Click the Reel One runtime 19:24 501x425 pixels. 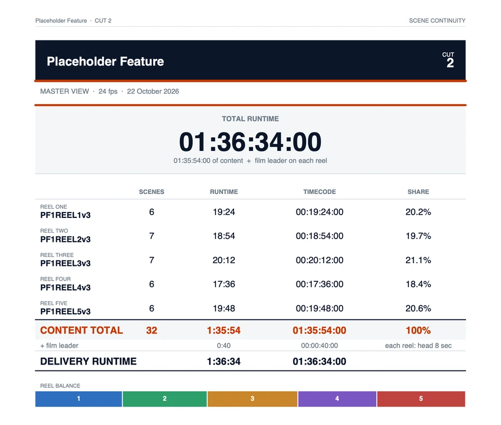[x=224, y=212]
